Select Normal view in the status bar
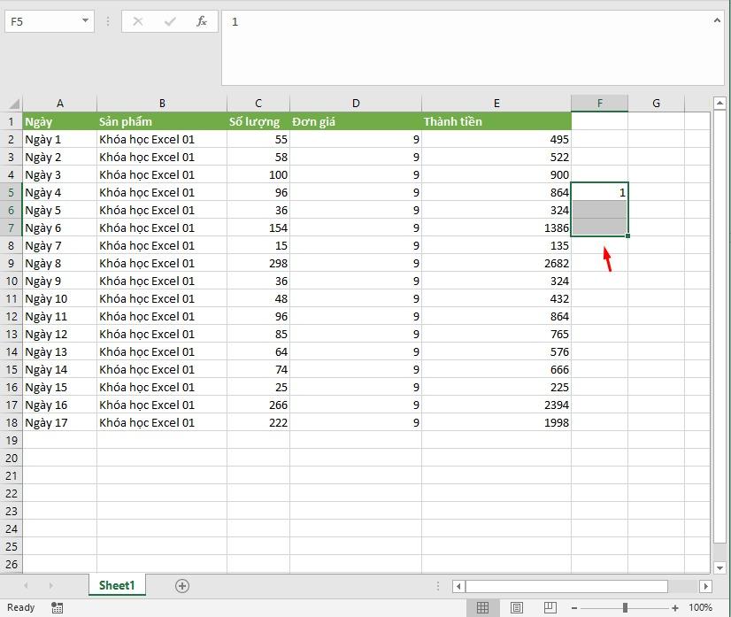Image resolution: width=731 pixels, height=617 pixels. tap(483, 607)
